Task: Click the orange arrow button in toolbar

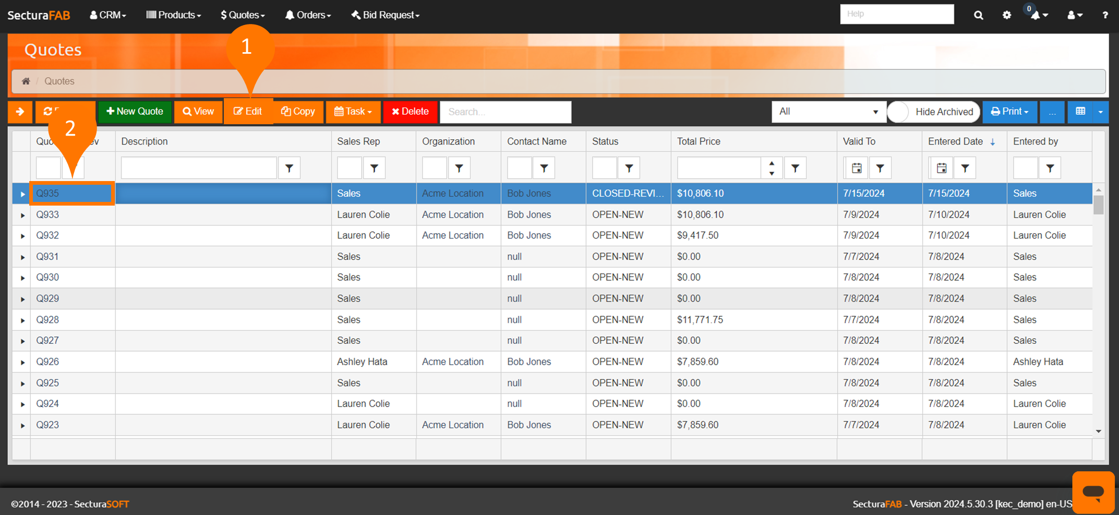Action: point(20,112)
